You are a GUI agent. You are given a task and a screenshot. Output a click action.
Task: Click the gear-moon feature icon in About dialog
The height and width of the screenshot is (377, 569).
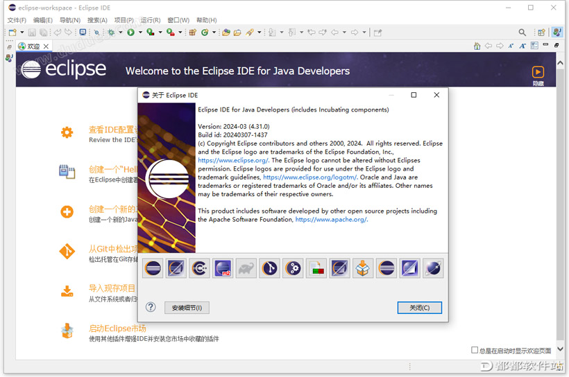click(293, 269)
